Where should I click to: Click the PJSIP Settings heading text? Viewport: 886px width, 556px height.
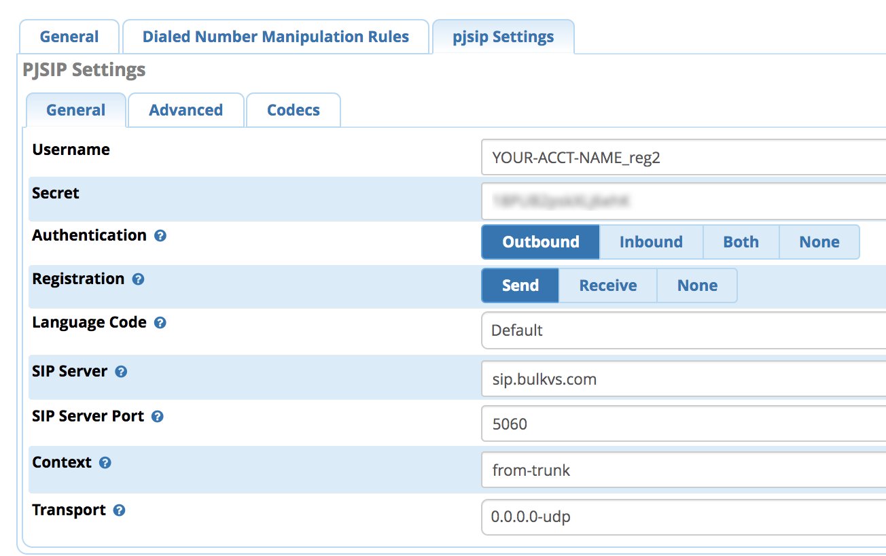(84, 70)
